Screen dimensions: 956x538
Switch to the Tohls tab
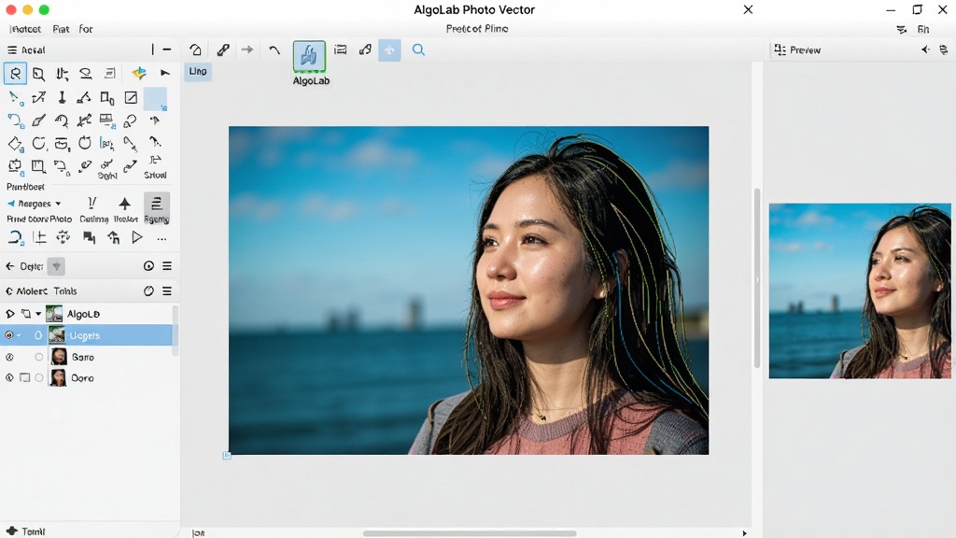pos(65,291)
